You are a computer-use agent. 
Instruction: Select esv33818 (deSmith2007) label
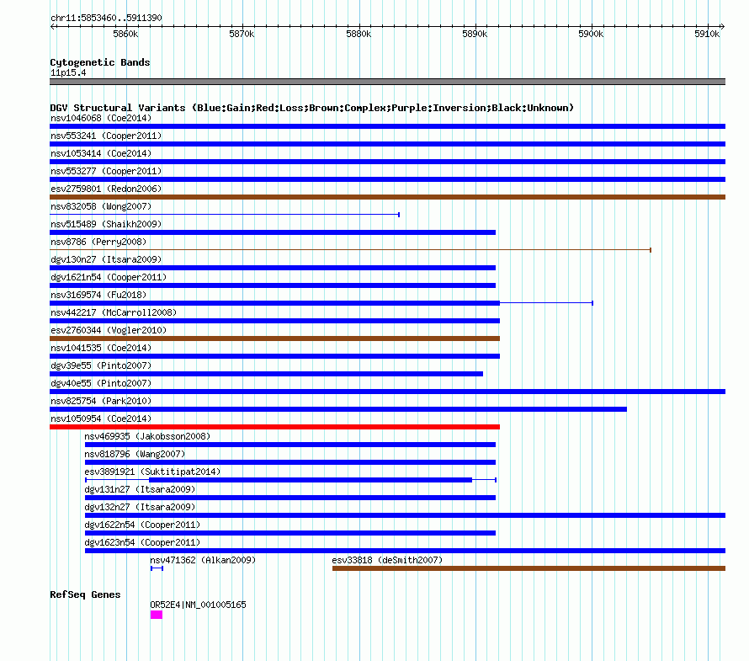point(387,560)
